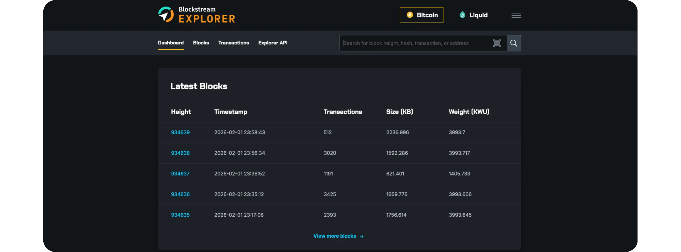Focus the block height search field

tap(415, 43)
